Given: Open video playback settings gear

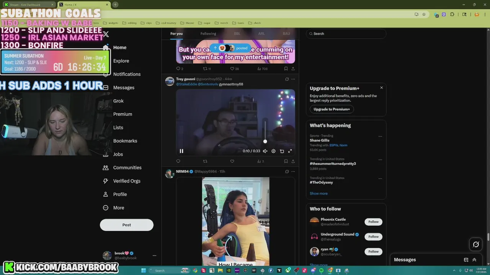Looking at the screenshot, I should click(x=273, y=151).
